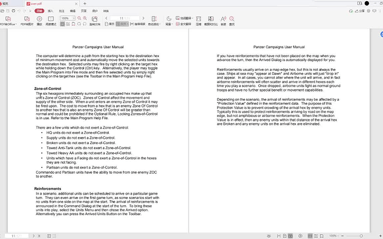Open the Convert ribbon tab
Image resolution: width=383 pixels, height=239 pixels.
pyautogui.click(x=106, y=11)
